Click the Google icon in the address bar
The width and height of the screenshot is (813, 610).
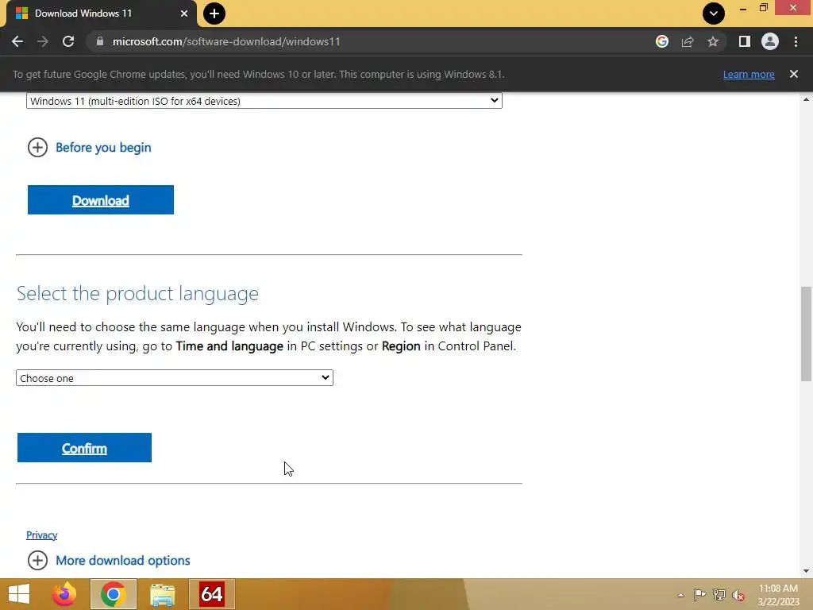pos(662,41)
